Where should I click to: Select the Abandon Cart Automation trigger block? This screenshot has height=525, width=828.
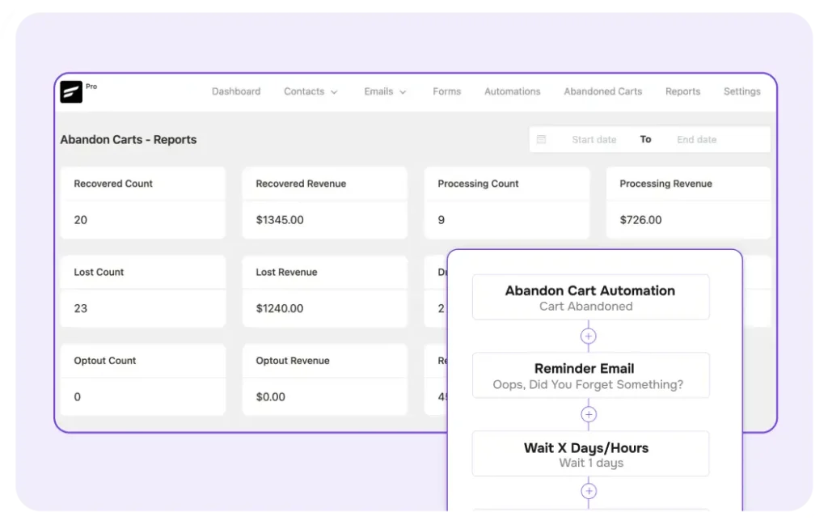(590, 297)
